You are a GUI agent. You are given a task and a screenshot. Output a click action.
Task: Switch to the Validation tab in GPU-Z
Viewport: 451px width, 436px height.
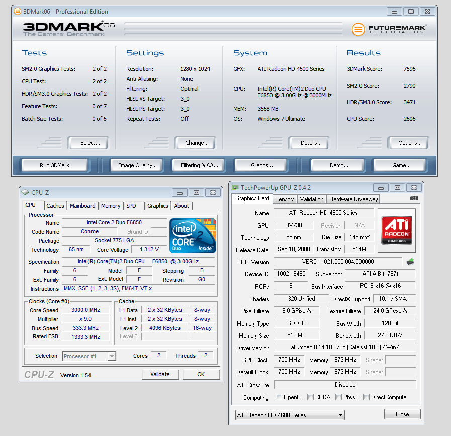point(312,199)
